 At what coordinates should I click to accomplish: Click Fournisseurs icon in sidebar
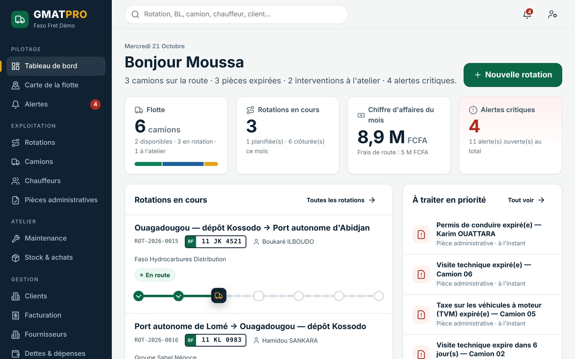15,335
